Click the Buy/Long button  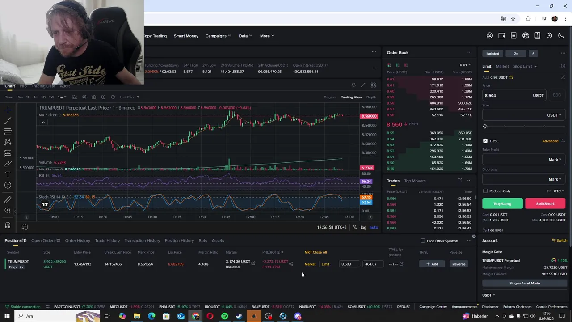coord(502,204)
